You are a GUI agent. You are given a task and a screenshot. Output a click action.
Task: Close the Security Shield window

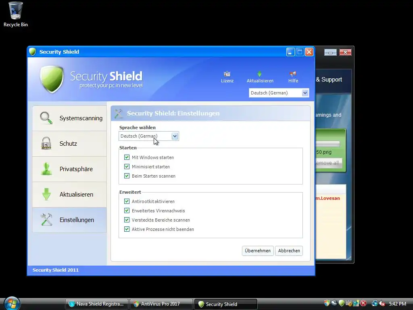309,52
